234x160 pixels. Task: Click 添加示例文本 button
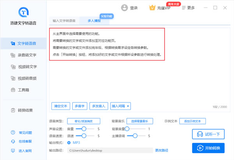tap(193, 121)
